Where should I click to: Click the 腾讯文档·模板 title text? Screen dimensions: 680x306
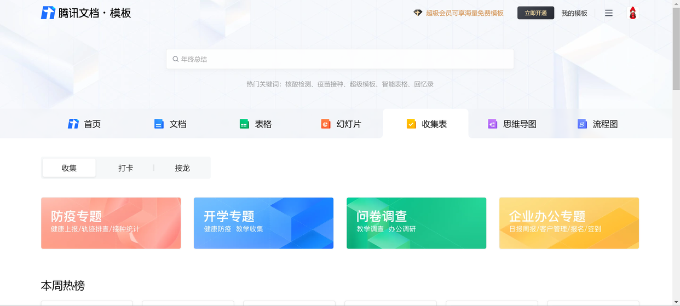95,13
